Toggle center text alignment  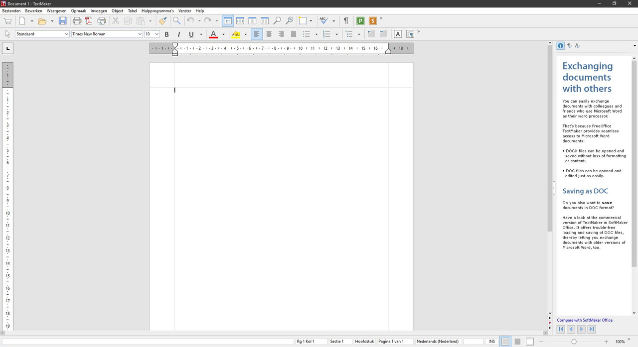[269, 34]
